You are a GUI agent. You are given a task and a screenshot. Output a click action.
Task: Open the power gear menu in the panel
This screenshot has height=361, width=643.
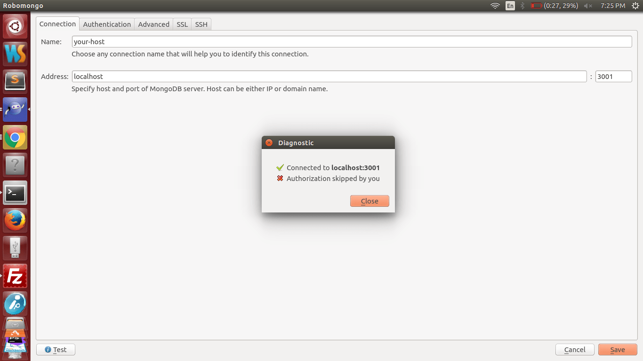pyautogui.click(x=635, y=6)
